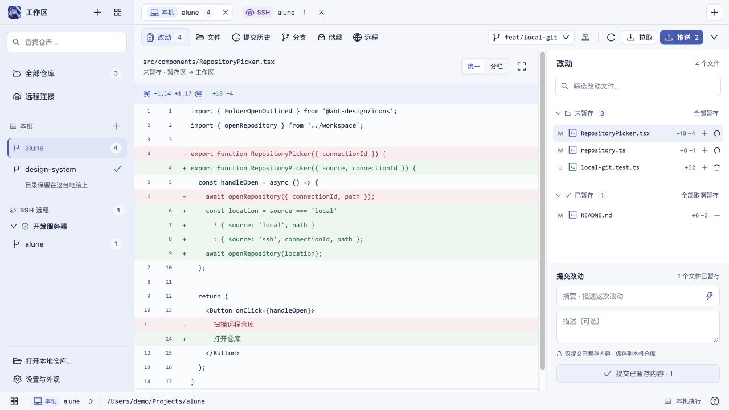The height and width of the screenshot is (410, 729).
Task: Open the 远程 tab
Action: [366, 38]
